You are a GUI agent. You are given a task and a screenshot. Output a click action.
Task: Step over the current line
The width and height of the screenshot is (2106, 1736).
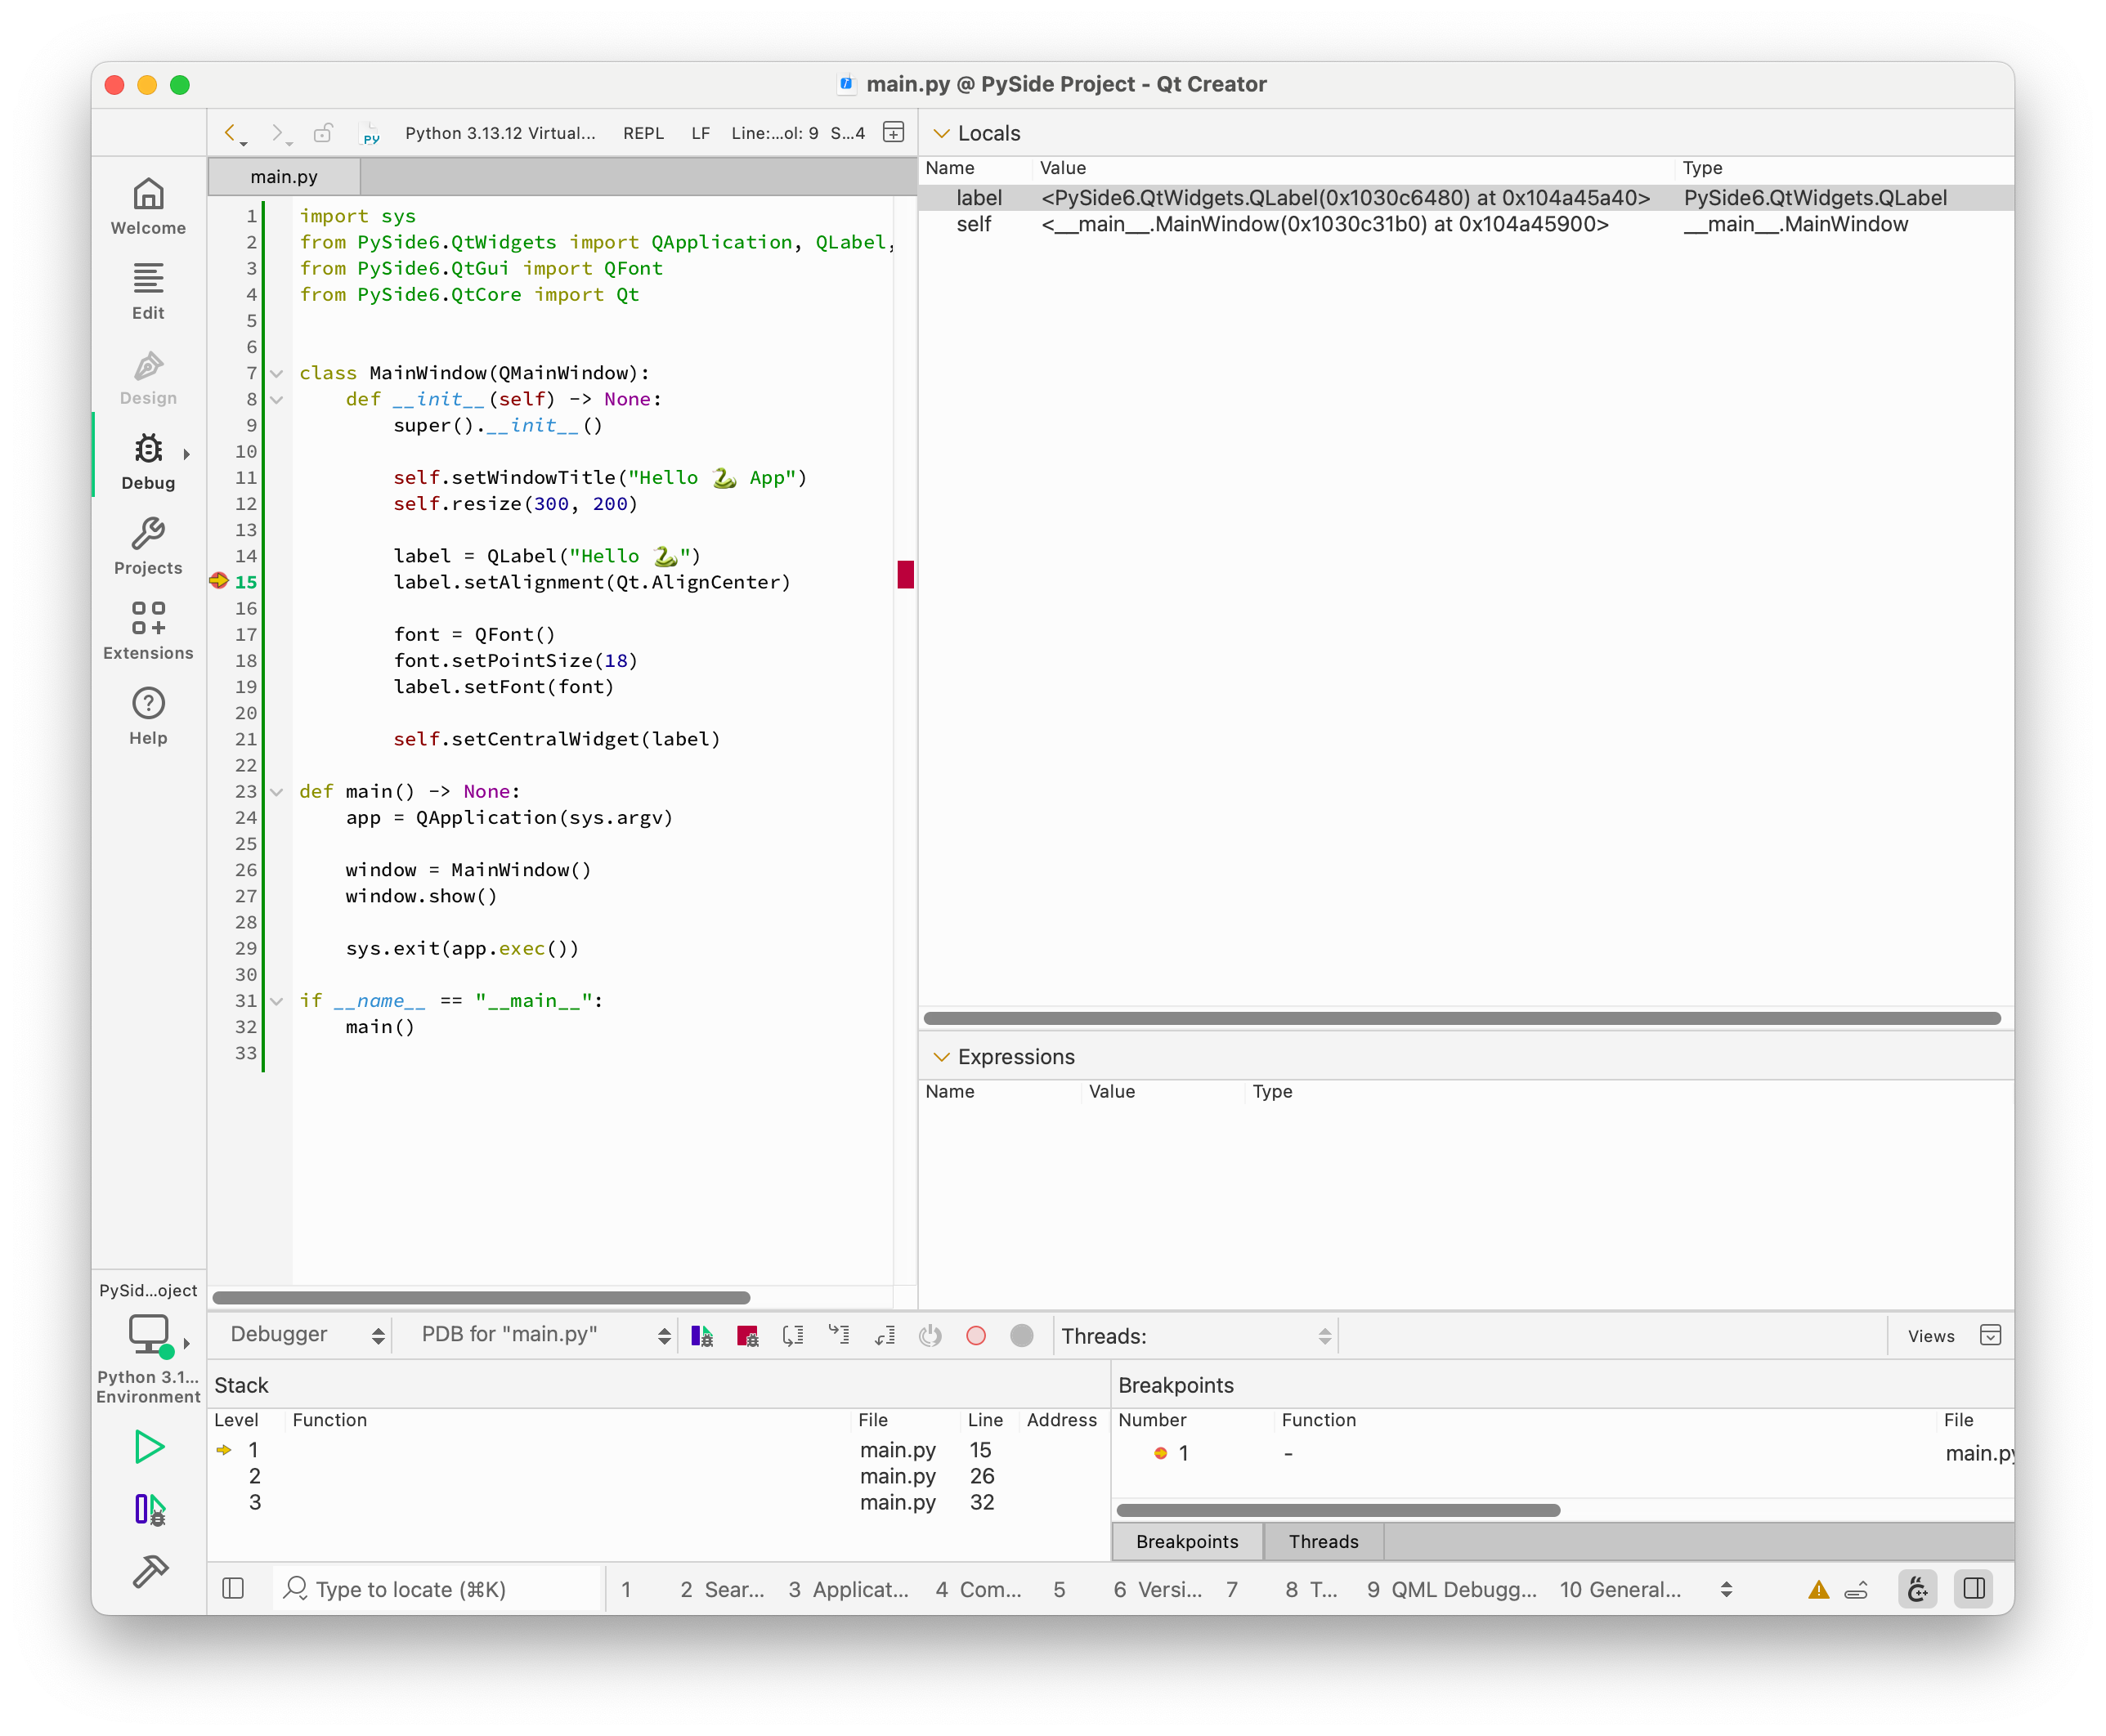793,1335
